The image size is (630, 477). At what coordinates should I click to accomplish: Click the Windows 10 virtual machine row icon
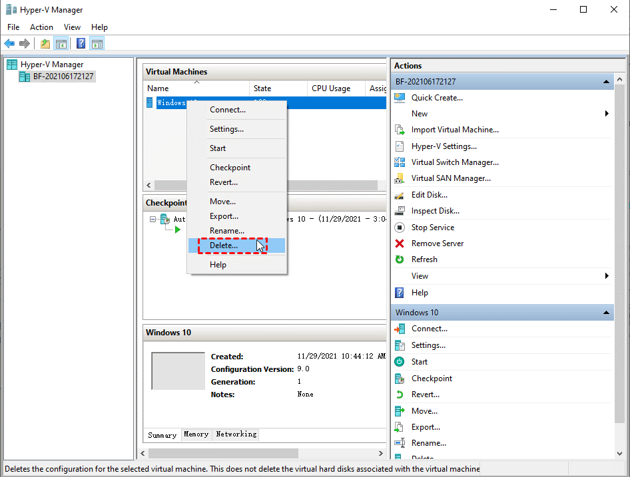point(149,103)
